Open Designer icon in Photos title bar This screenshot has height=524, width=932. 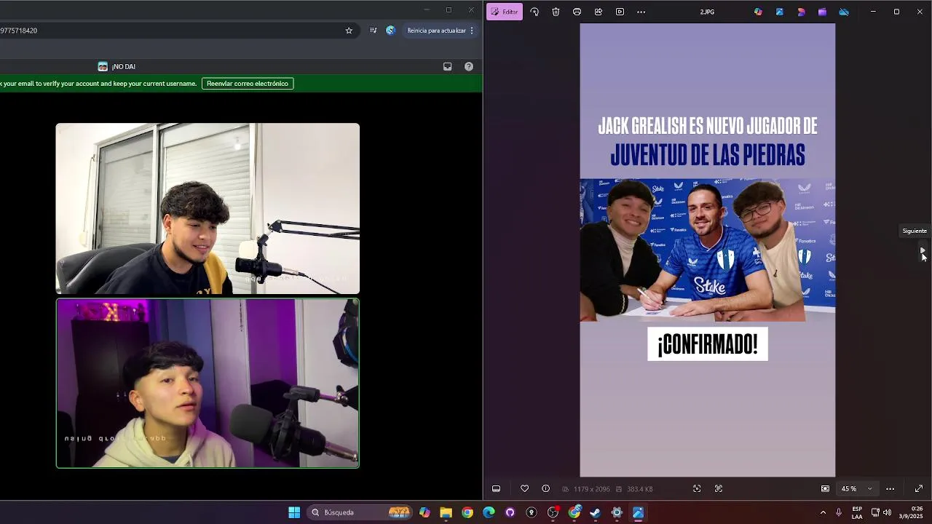pyautogui.click(x=801, y=12)
